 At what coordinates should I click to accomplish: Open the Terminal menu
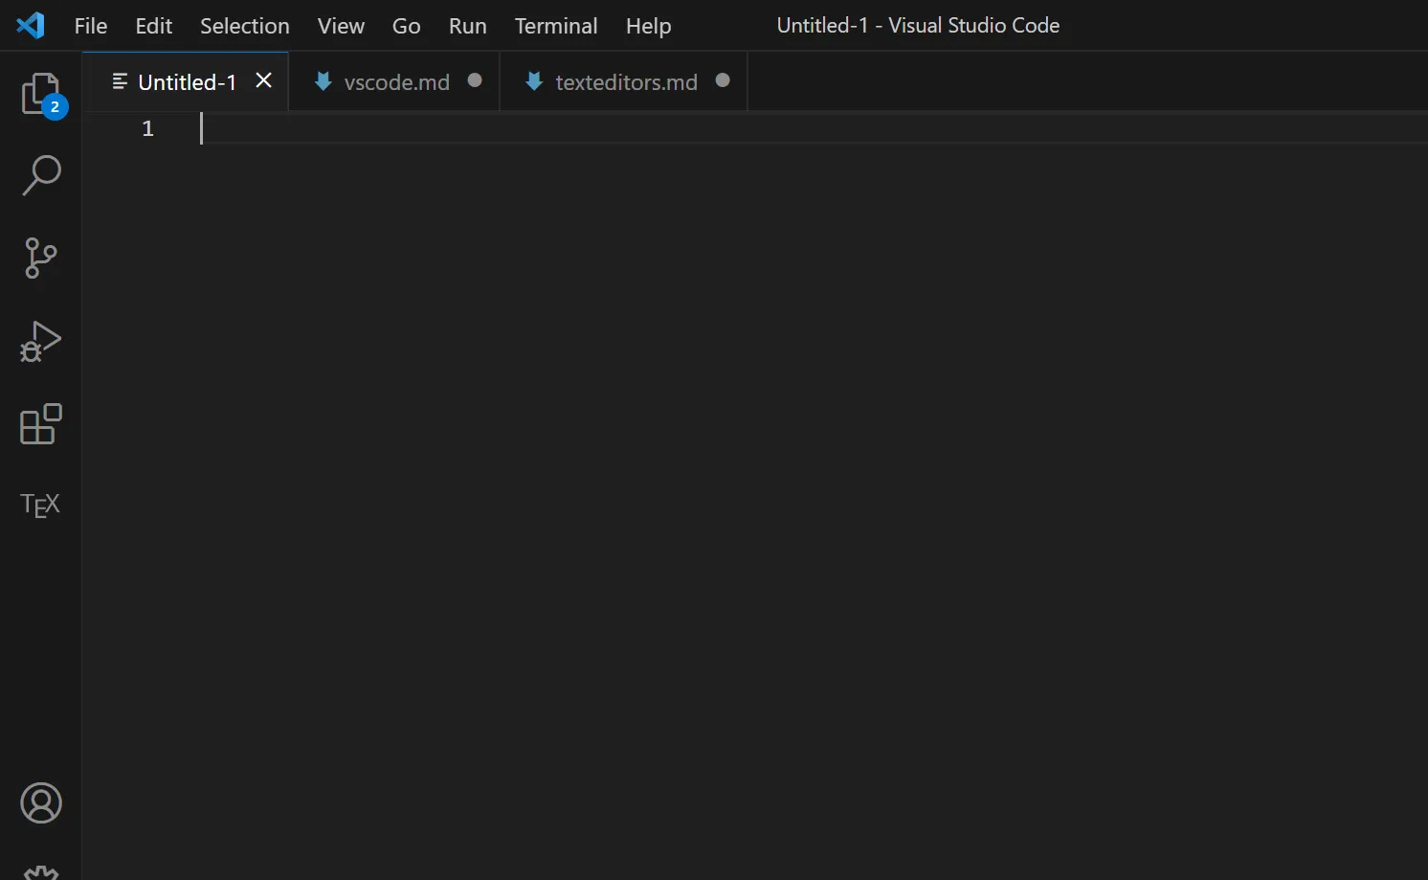(x=555, y=26)
